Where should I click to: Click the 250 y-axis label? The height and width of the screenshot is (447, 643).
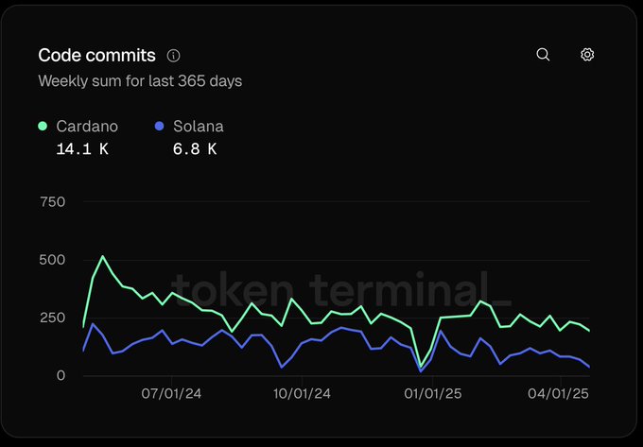point(53,318)
